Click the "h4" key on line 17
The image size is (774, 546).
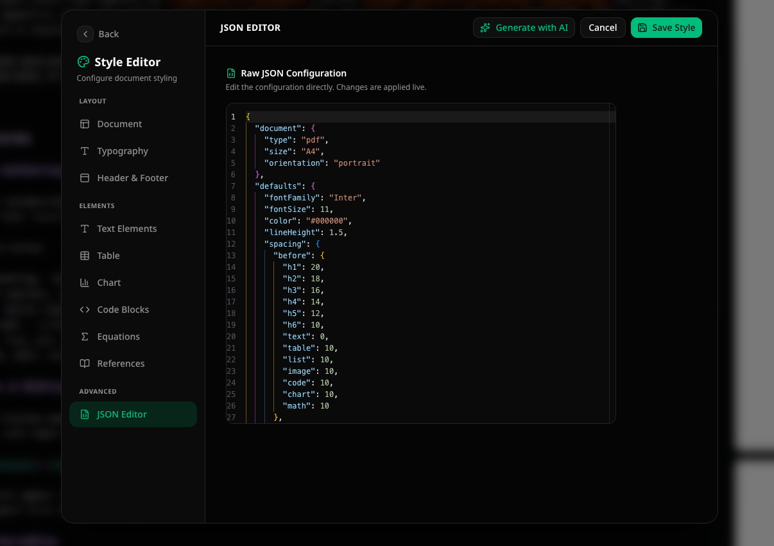292,302
